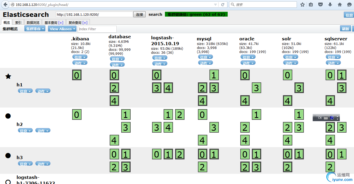Focus the Elasticsearch connection URL field
354x184 pixels.
click(94, 14)
